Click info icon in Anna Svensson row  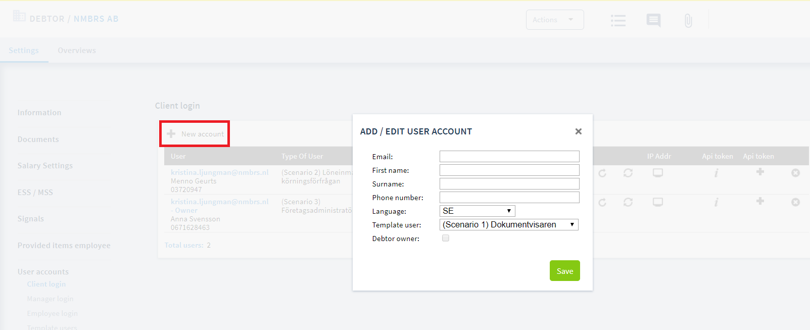click(x=716, y=203)
